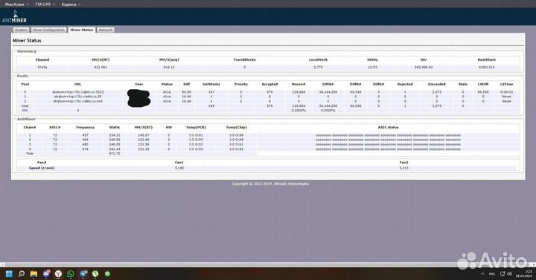
Task: Click pool 0 DiffA# value 34,144,256
Action: click(x=328, y=92)
